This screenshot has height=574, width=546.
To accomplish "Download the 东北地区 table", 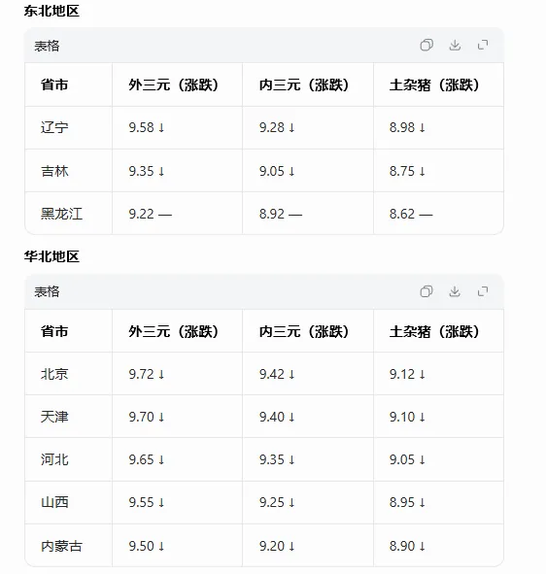I will click(x=455, y=45).
